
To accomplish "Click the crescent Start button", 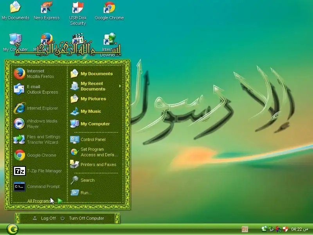I will [13, 229].
